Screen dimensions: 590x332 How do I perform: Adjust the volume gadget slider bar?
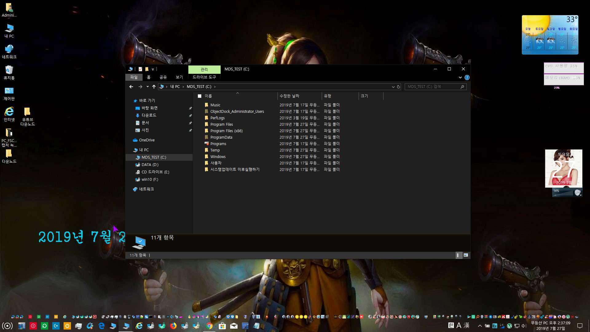tap(563, 193)
